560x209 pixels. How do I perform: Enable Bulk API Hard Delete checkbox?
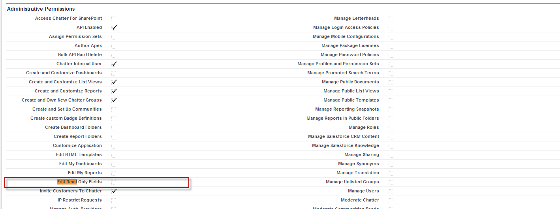(114, 55)
